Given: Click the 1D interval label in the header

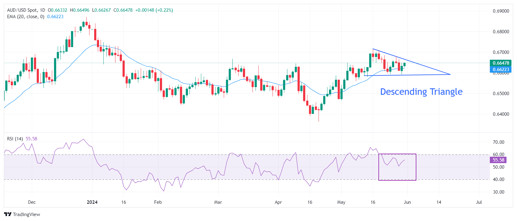Looking at the screenshot, I should (42, 10).
